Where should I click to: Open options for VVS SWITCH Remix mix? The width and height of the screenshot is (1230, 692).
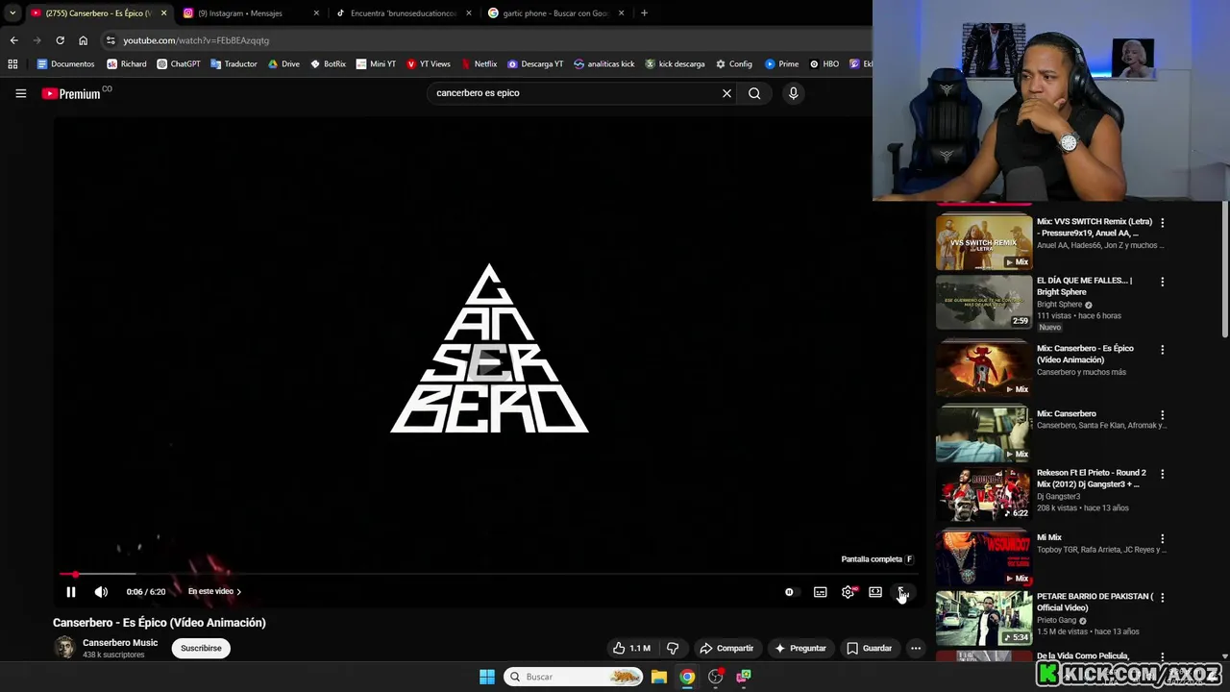pyautogui.click(x=1162, y=222)
